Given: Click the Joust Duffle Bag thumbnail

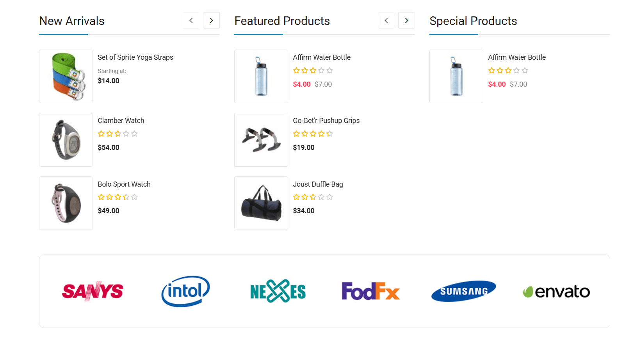Looking at the screenshot, I should point(261,203).
